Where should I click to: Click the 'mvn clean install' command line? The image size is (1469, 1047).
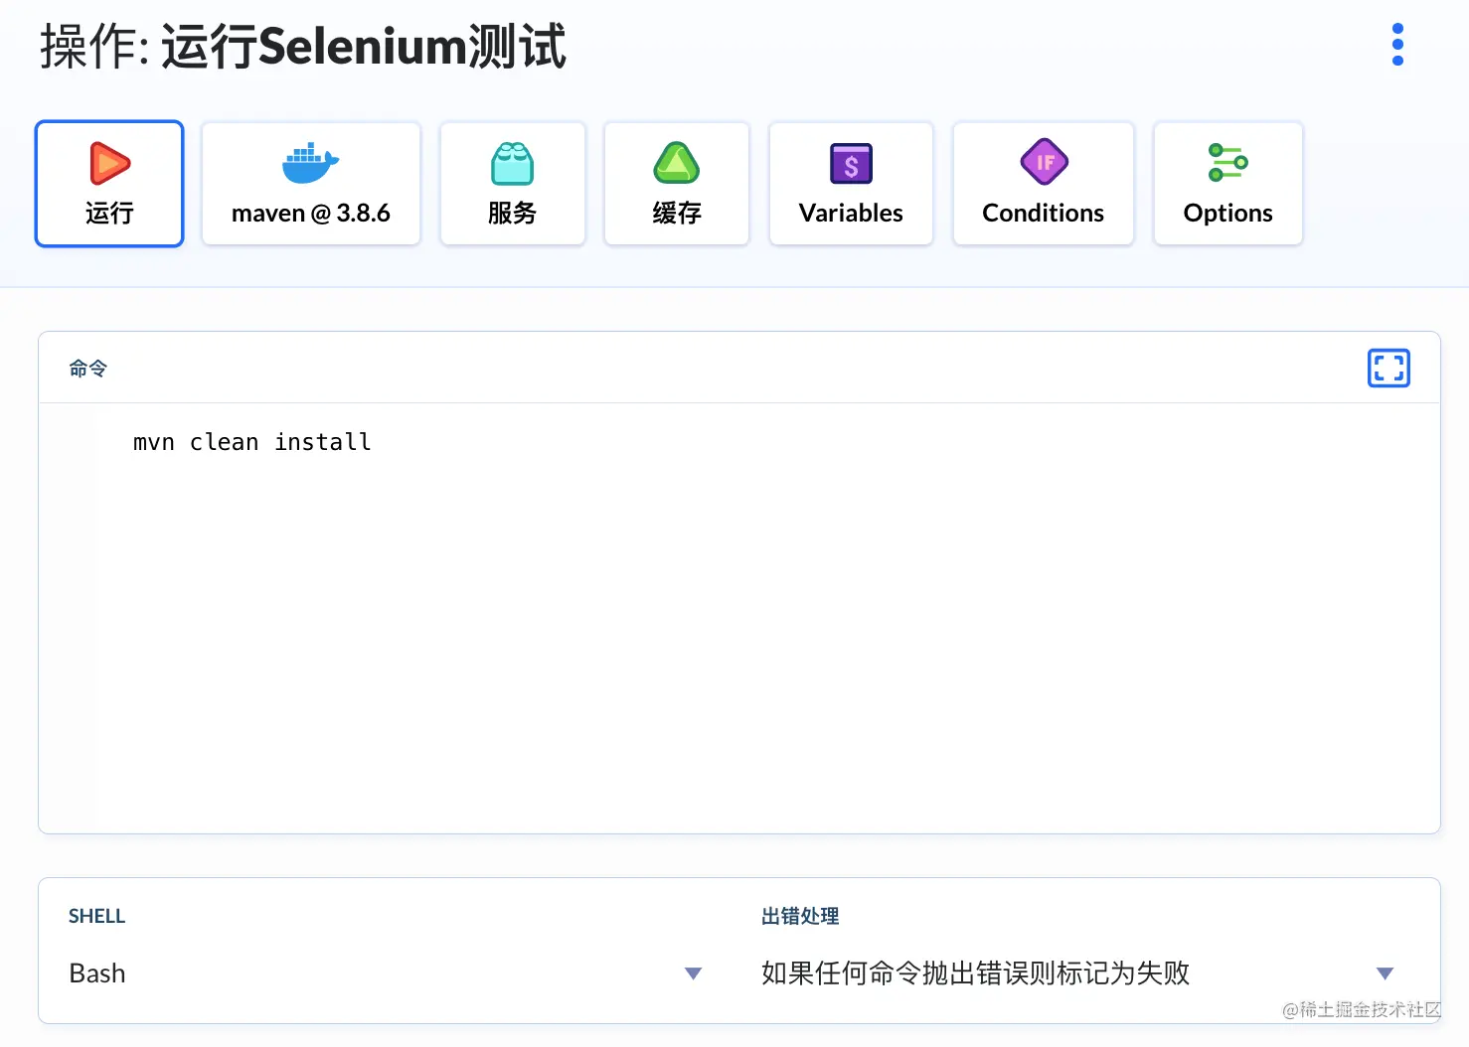(252, 442)
